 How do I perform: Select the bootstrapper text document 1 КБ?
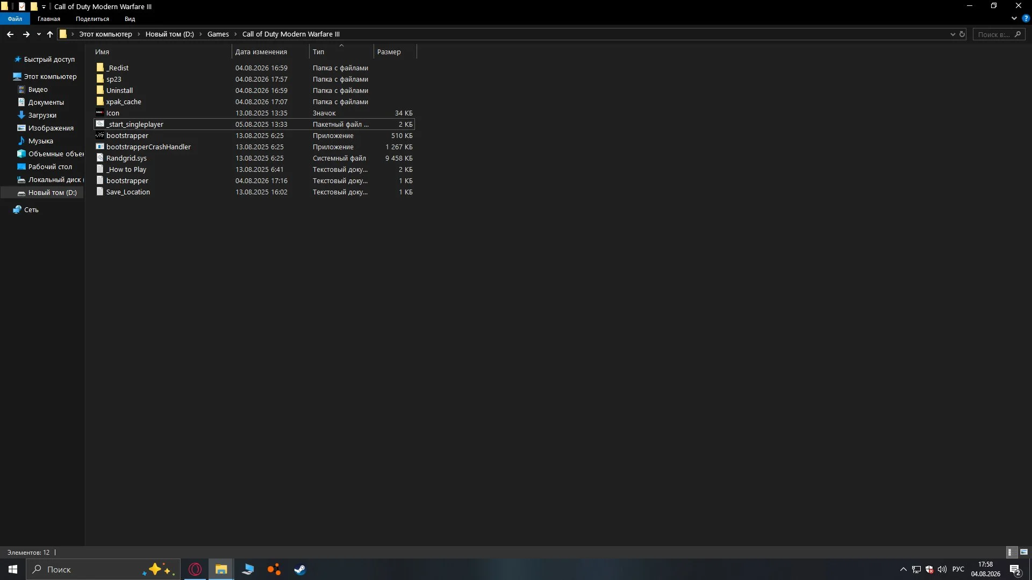254,180
